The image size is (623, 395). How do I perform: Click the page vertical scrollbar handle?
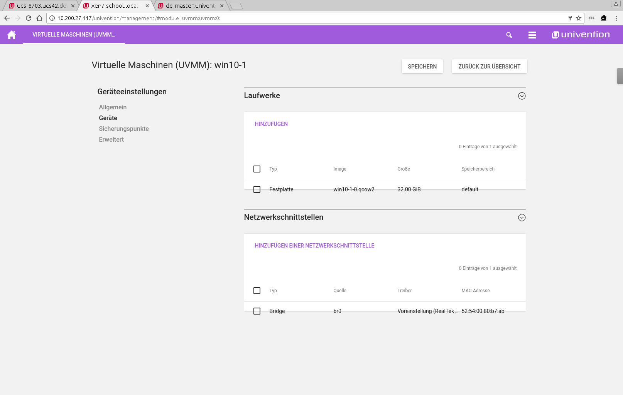620,76
